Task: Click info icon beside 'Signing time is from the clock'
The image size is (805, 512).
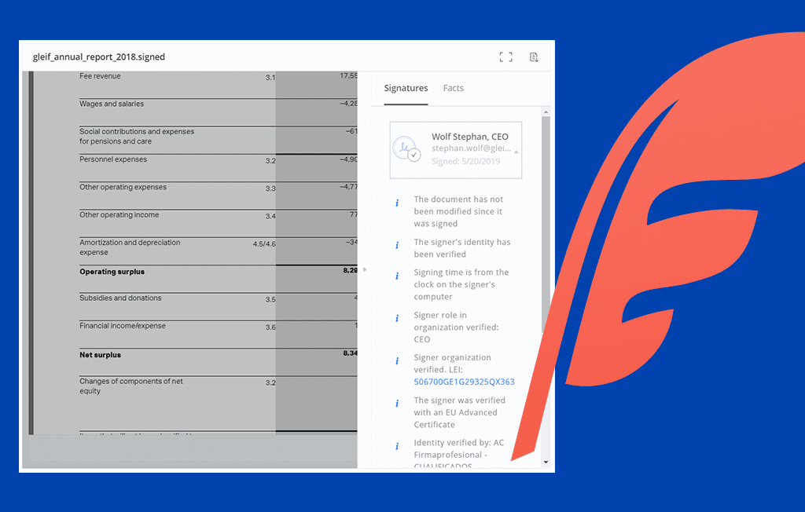Action: (397, 276)
